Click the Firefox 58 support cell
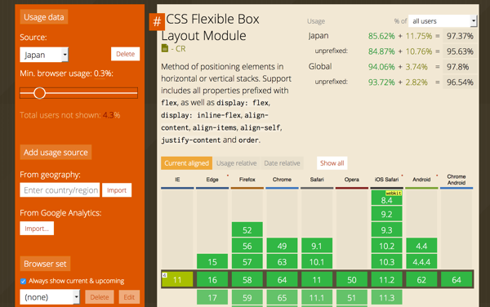 [247, 279]
